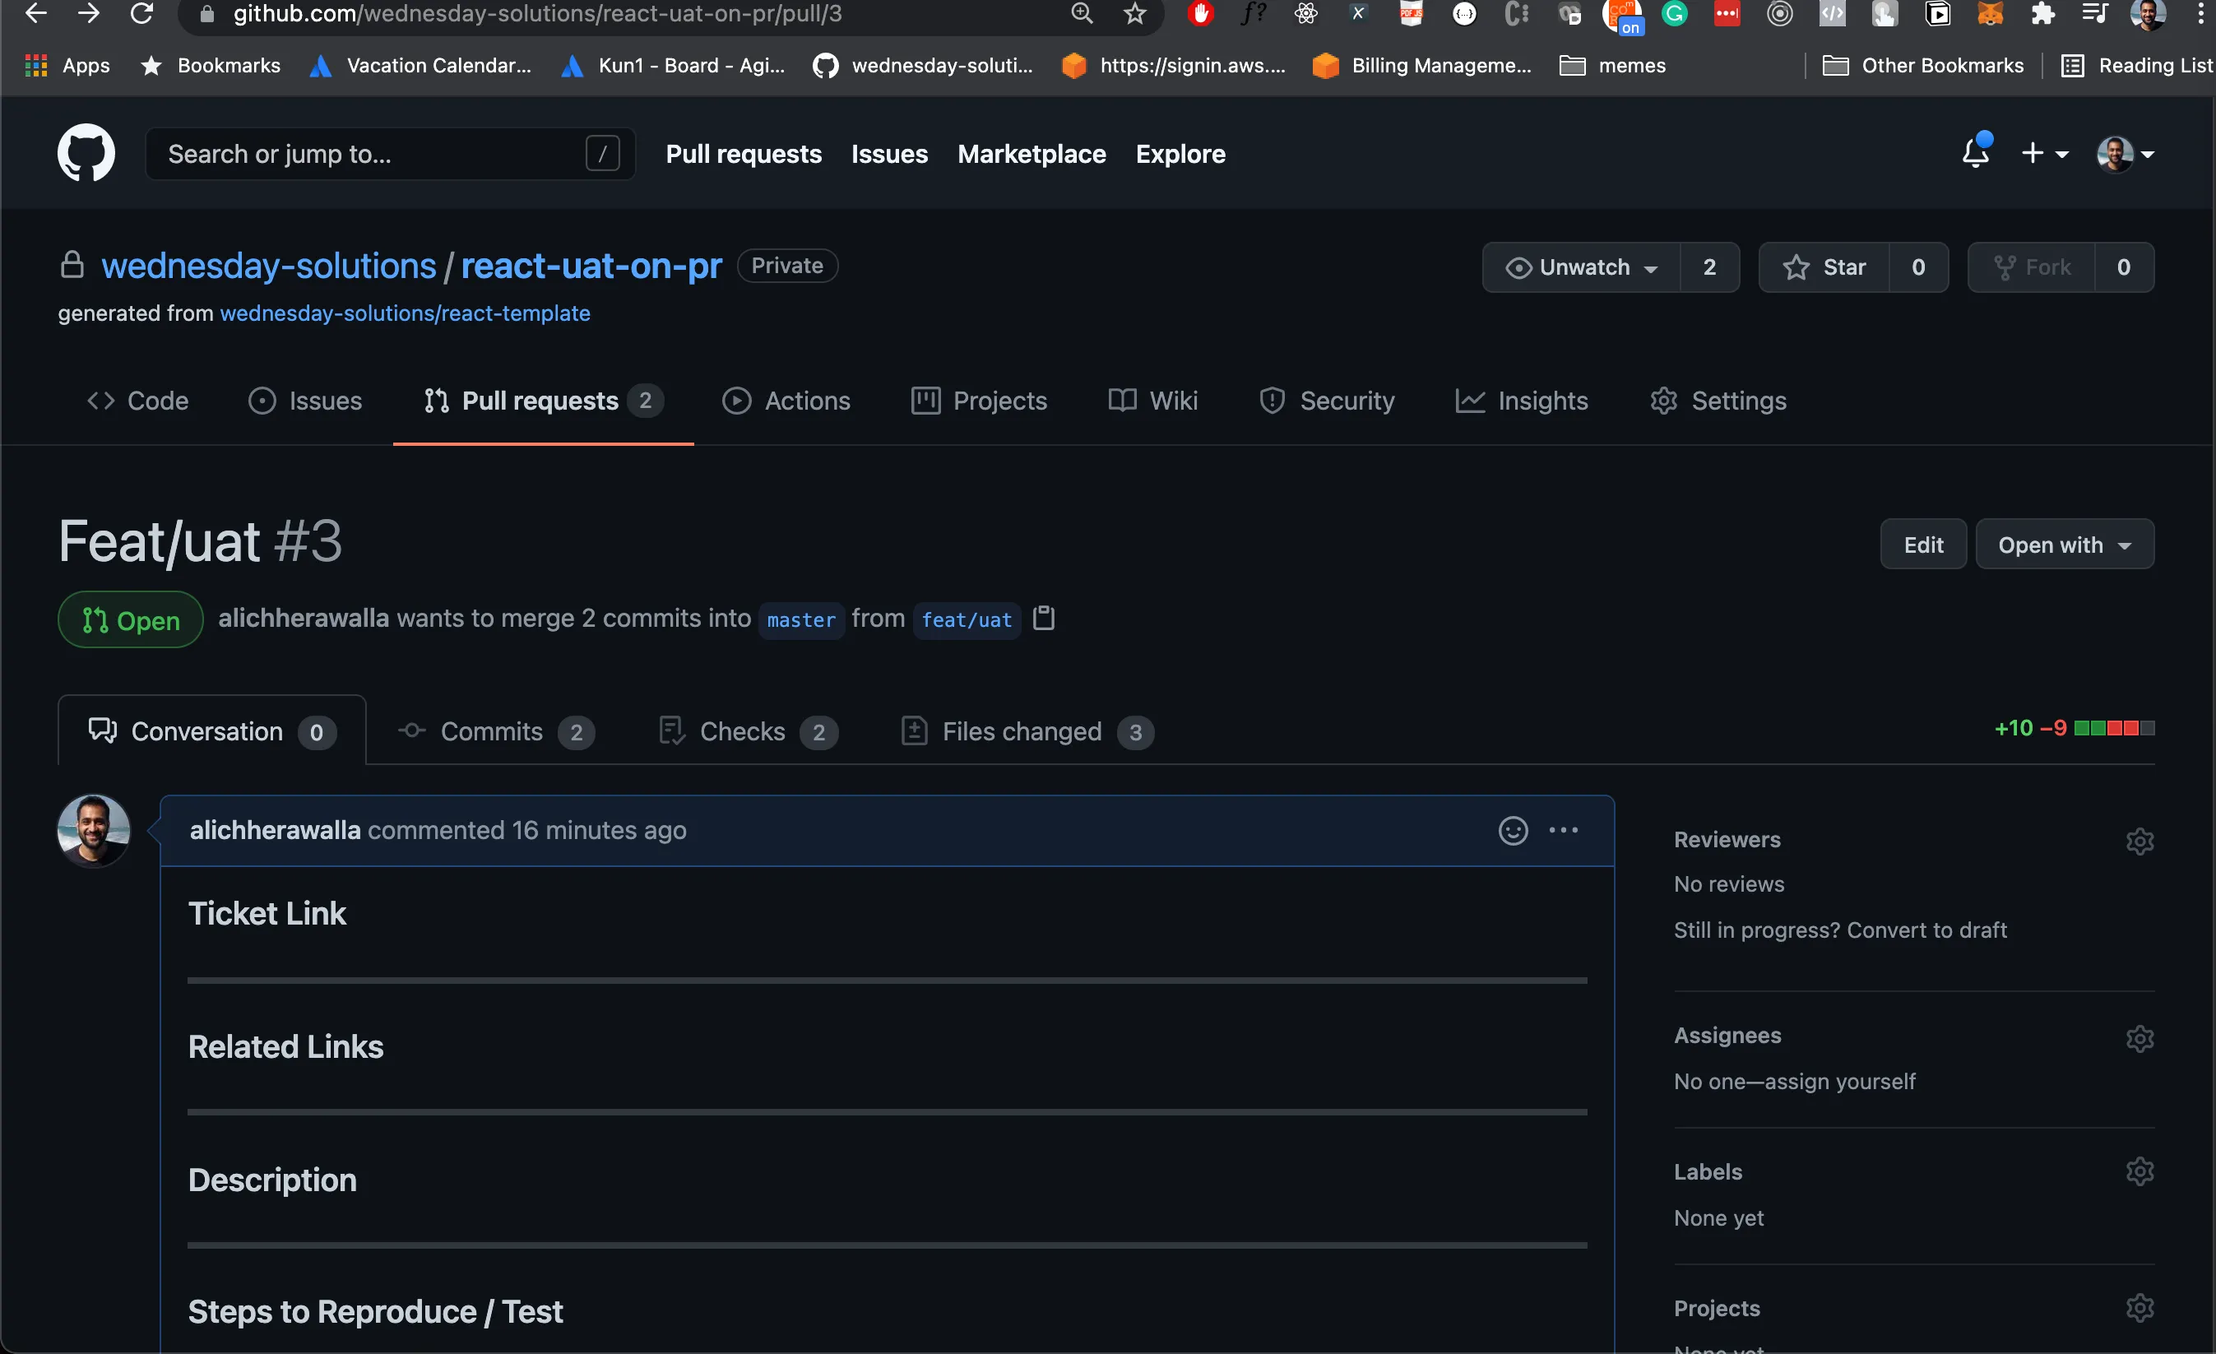Star the repository
Image resolution: width=2216 pixels, height=1354 pixels.
[x=1824, y=267]
